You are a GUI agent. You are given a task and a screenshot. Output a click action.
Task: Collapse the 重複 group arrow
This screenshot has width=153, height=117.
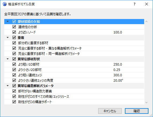tap(7, 37)
